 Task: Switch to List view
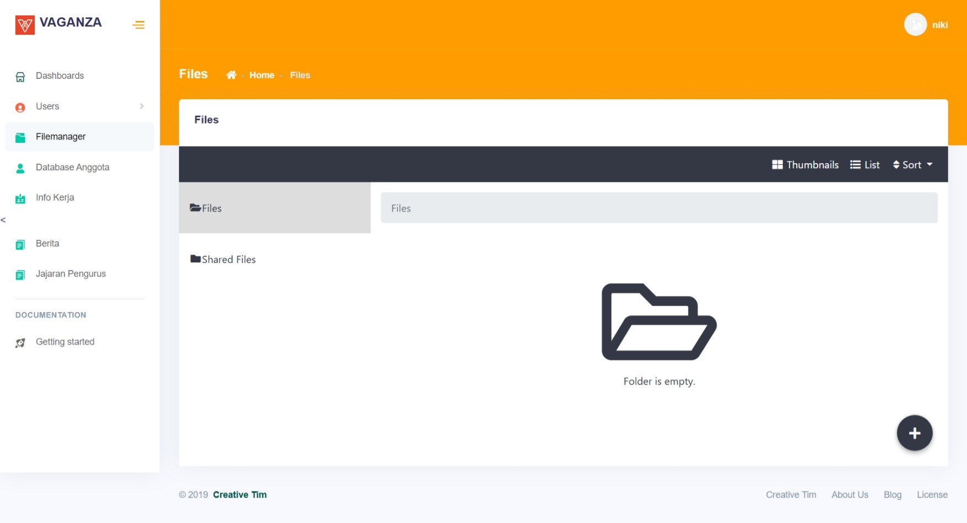[865, 165]
